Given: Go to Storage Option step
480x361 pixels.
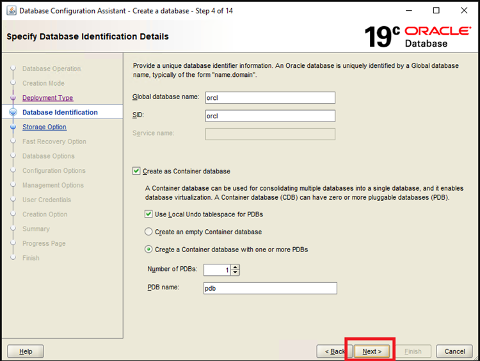Looking at the screenshot, I should point(44,127).
